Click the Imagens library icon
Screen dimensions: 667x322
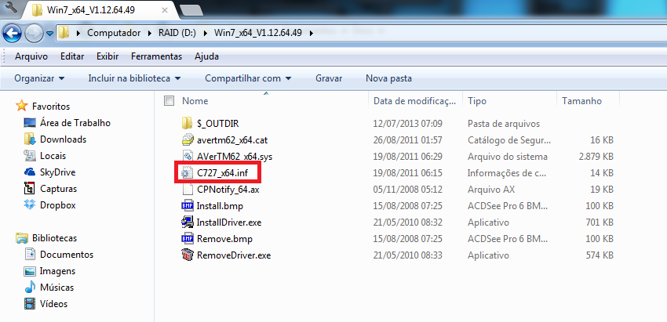[30, 271]
